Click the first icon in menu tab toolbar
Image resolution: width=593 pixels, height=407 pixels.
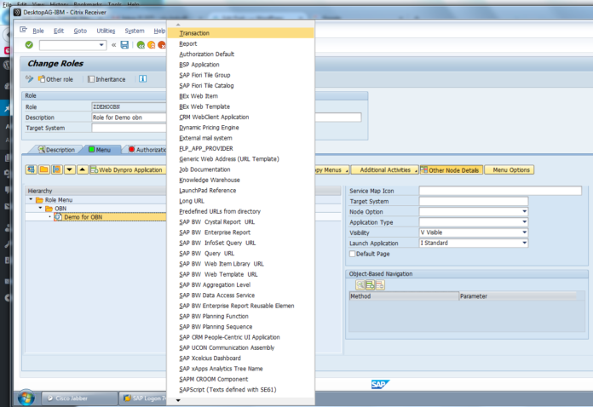(x=31, y=169)
